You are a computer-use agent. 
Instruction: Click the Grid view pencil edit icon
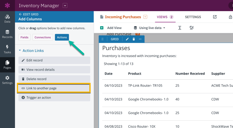(127, 39)
